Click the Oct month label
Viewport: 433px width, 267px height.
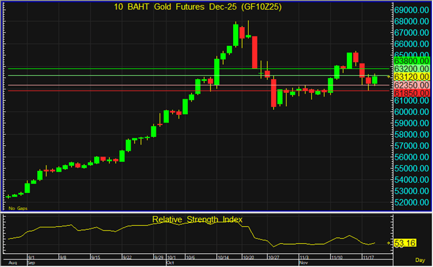click(x=170, y=263)
